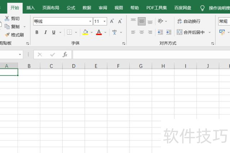The height and width of the screenshot is (153, 230).
Task: Click the text orientation icon
Action: coord(160,21)
